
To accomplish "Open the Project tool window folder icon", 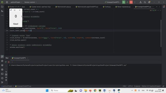I will 2,7.
